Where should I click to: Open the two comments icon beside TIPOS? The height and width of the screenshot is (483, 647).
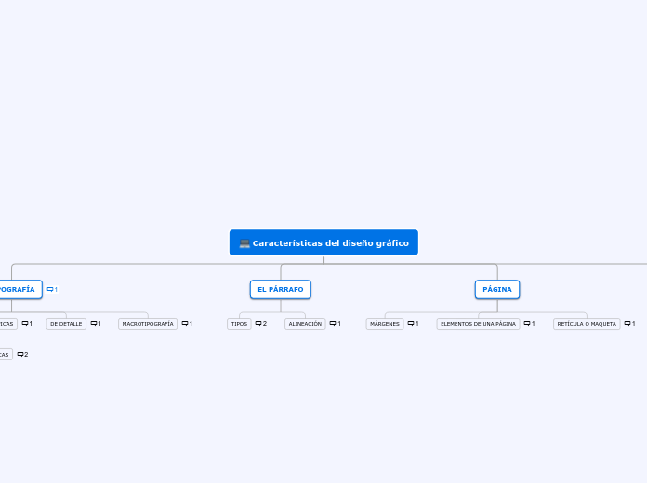pos(261,324)
